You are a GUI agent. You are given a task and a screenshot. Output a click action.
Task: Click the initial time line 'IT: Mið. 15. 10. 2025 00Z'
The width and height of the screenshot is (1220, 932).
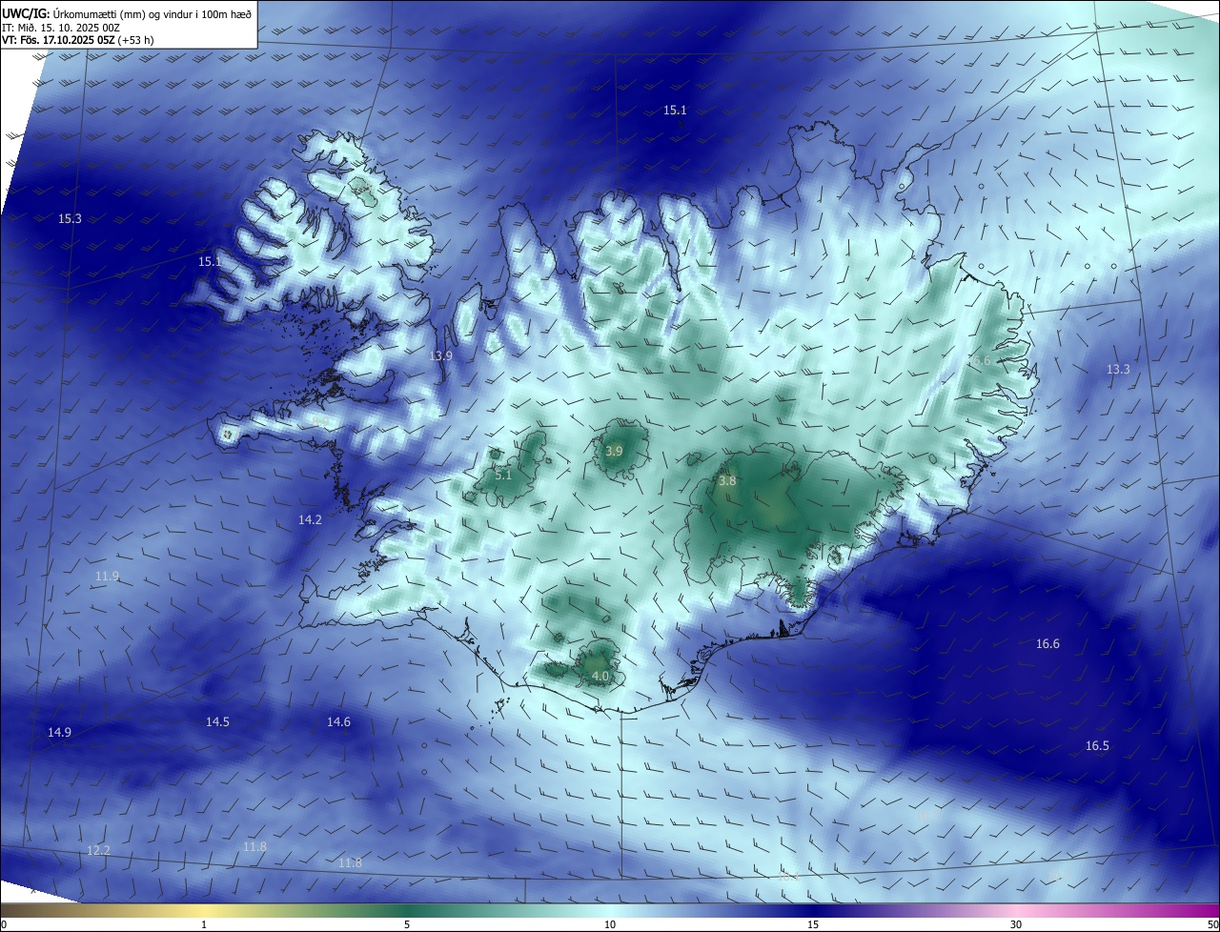pyautogui.click(x=62, y=28)
